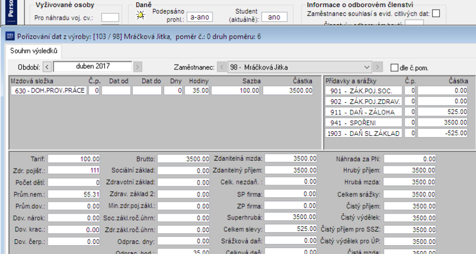Click the Brutto field 3500.00
Screen dimensions: 476x254
pos(183,159)
